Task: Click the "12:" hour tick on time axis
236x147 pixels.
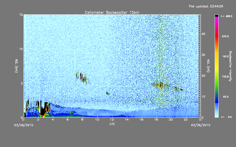Action: click(x=112, y=120)
